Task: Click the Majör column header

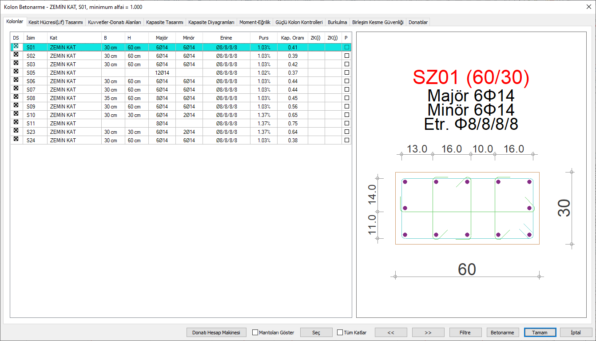Action: tap(162, 38)
